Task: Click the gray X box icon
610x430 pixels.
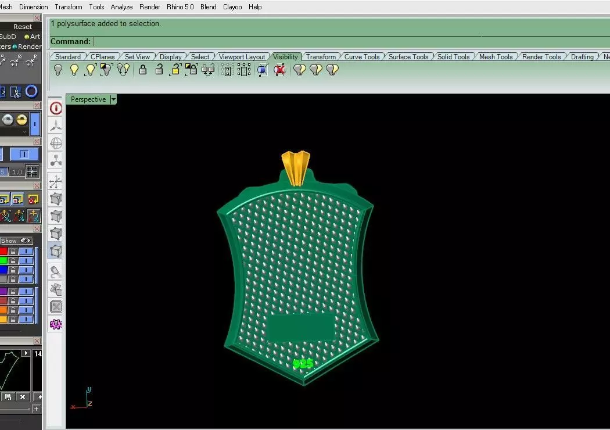Action: coord(56,307)
